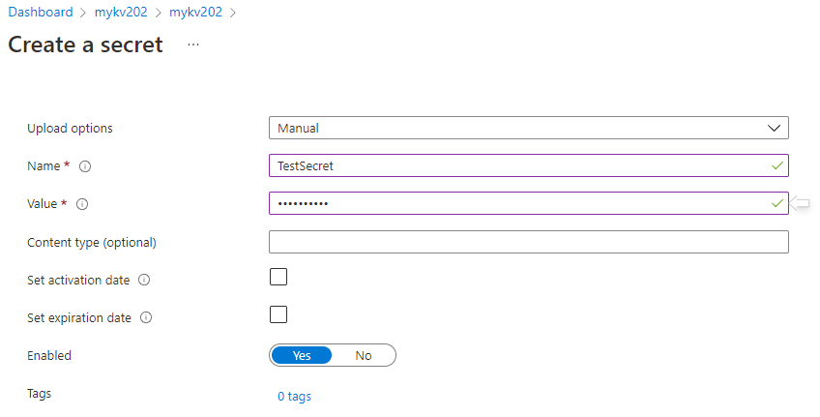Open the first mykv202 breadcrumb link
820x417 pixels.
[x=121, y=12]
